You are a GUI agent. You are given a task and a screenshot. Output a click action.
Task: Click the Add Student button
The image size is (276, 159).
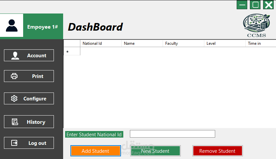coord(96,151)
